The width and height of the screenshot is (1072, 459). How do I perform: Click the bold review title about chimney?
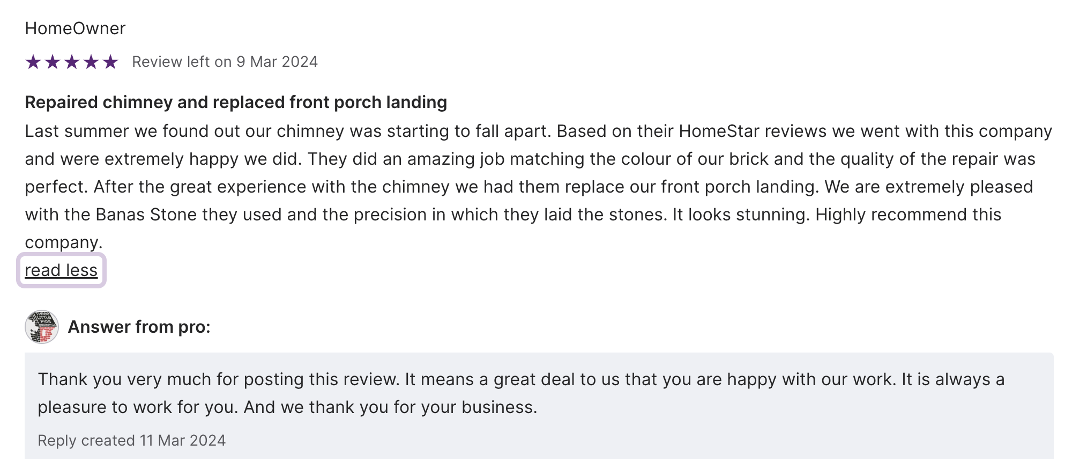(236, 102)
